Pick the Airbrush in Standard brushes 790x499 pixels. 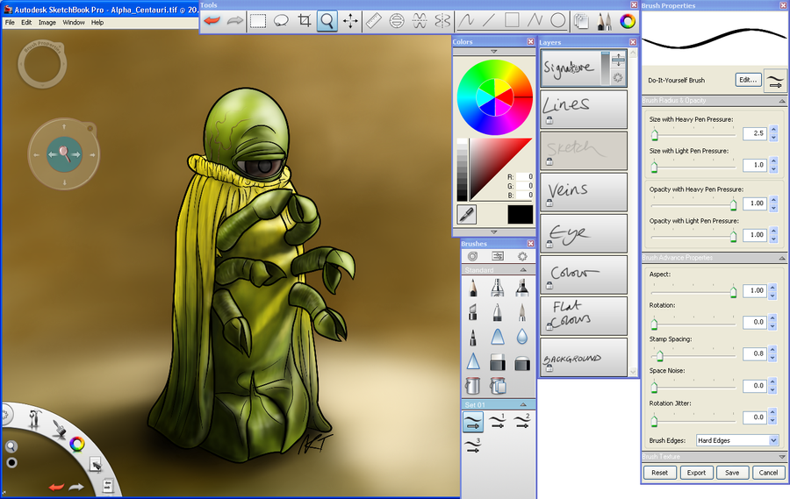point(498,288)
